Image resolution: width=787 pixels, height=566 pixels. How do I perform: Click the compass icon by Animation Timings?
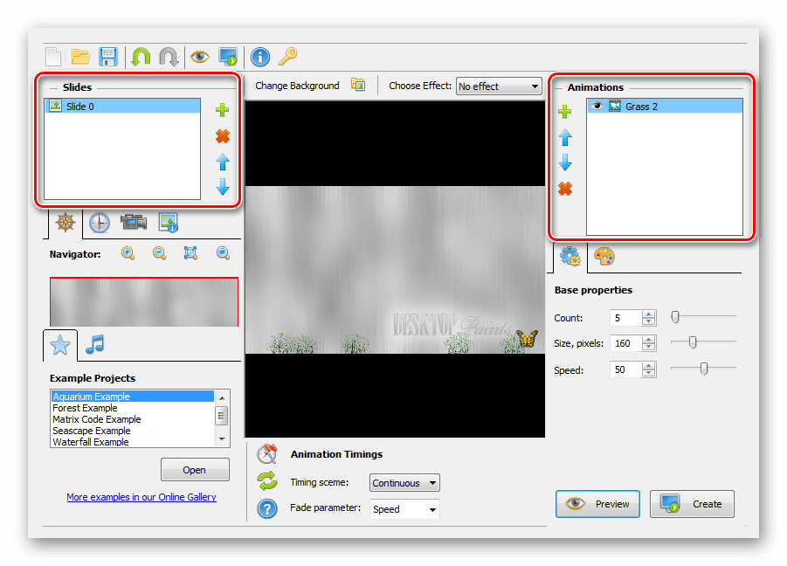(267, 453)
